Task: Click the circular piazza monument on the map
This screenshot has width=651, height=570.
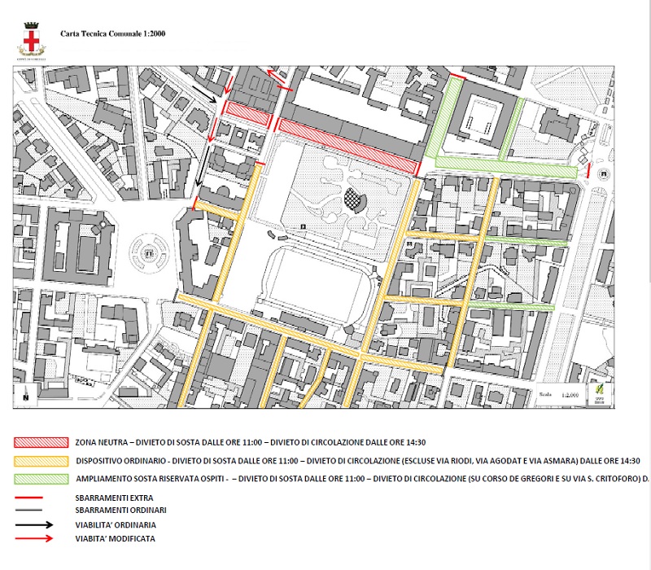Action: click(149, 252)
